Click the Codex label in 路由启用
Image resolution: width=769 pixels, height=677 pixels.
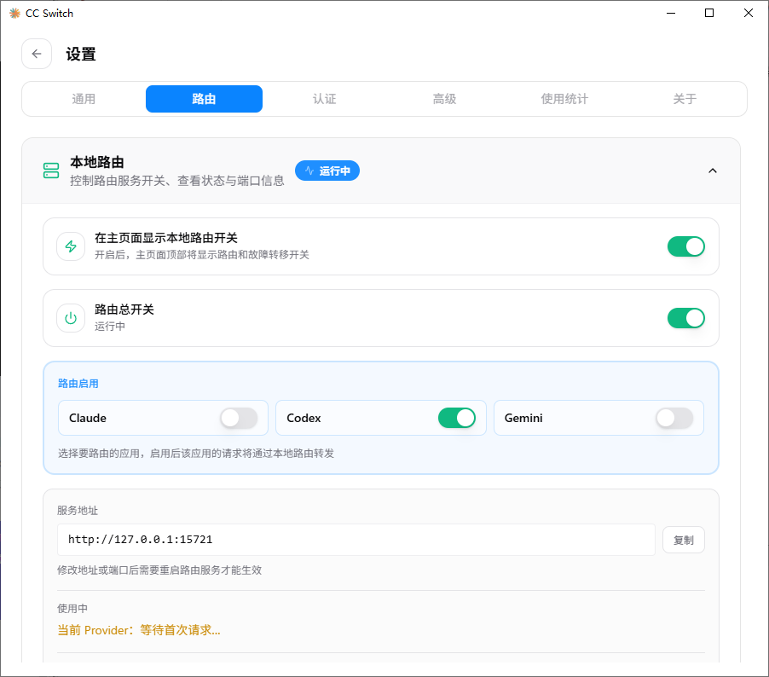pyautogui.click(x=304, y=418)
